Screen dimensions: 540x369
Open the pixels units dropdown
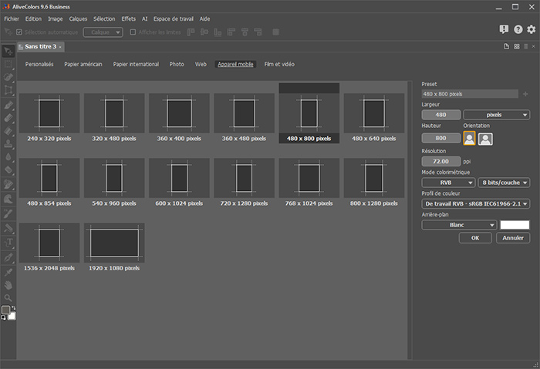point(496,115)
